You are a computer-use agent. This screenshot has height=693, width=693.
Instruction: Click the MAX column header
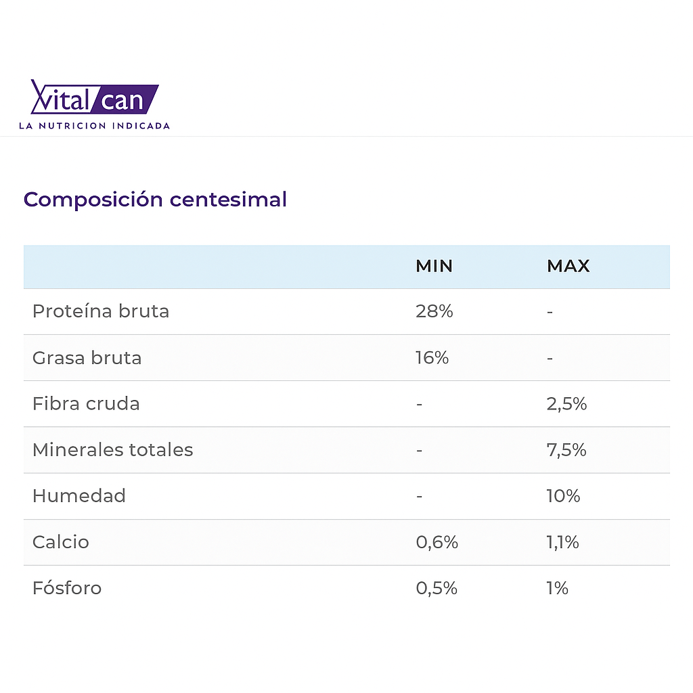tap(568, 266)
